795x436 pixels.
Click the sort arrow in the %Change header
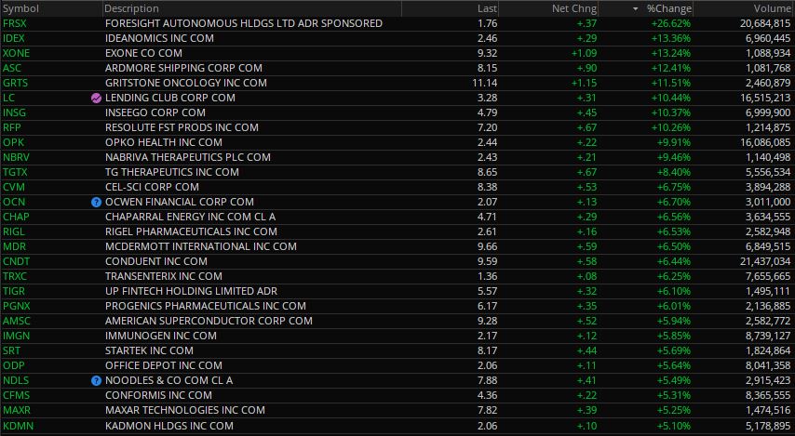point(635,9)
